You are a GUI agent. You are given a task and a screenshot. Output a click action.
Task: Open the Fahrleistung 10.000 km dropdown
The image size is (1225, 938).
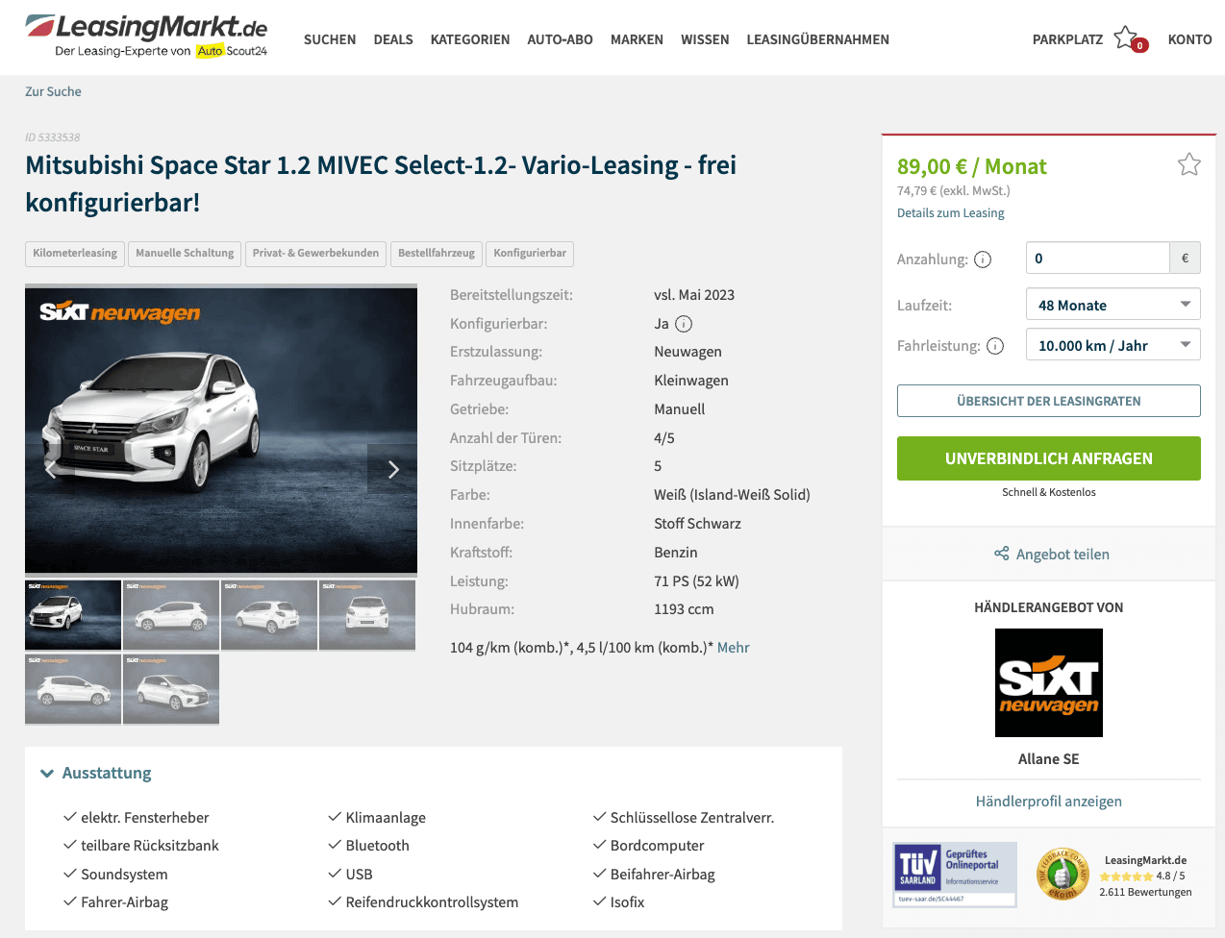1113,345
